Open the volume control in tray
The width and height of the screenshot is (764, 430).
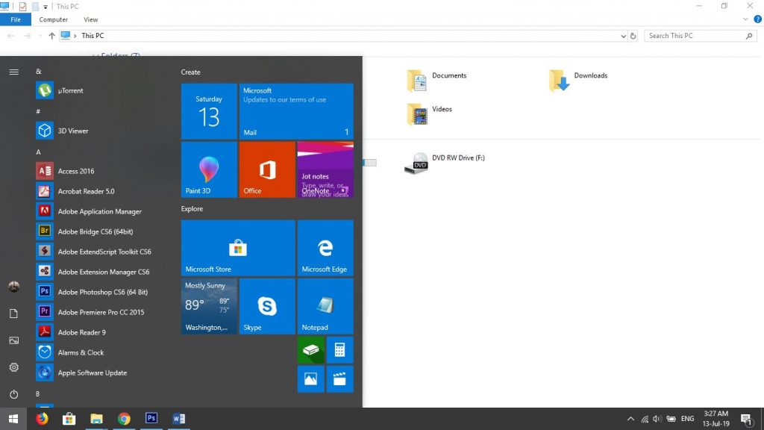tap(657, 419)
